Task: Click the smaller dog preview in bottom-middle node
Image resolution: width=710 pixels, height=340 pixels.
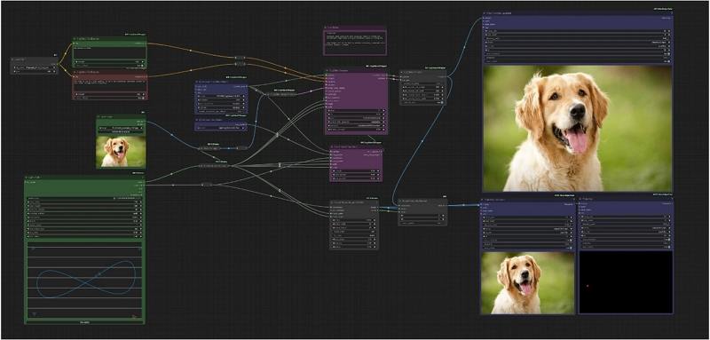Action: (527, 282)
